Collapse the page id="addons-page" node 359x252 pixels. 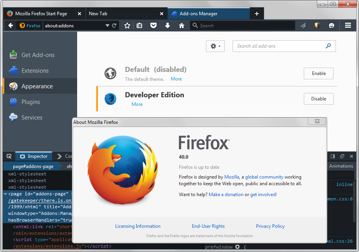(5, 194)
